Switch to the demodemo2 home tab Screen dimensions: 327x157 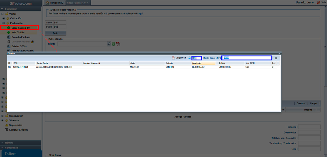click(x=54, y=3)
